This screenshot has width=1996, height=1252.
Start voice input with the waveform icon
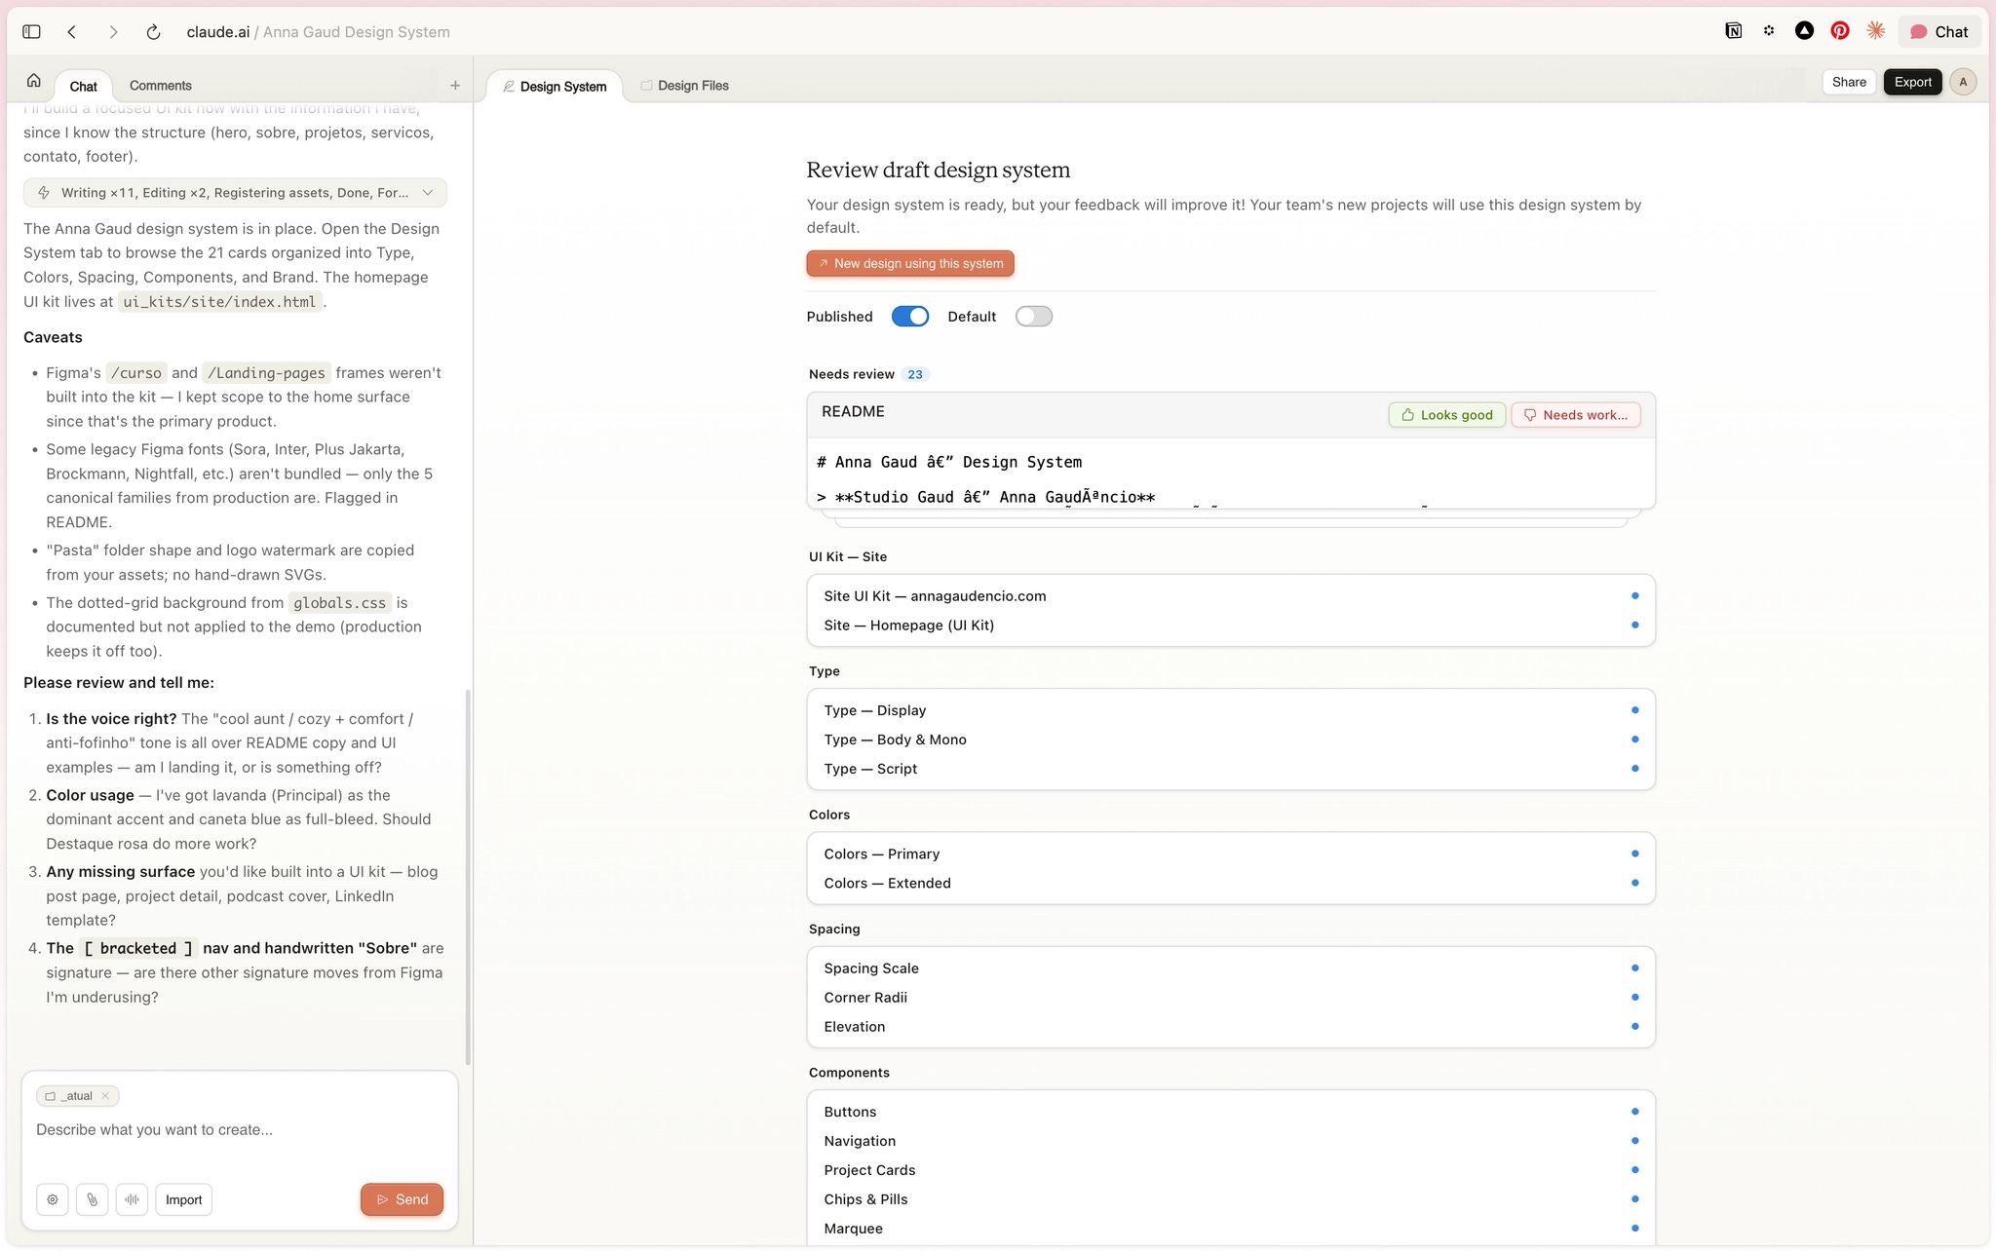[x=132, y=1199]
